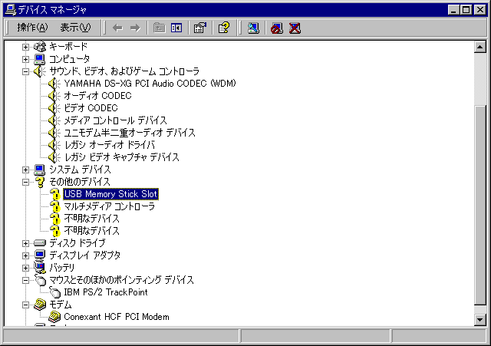The width and height of the screenshot is (491, 346).
Task: Click the ディスク ドライブ drive icon
Action: (x=40, y=243)
